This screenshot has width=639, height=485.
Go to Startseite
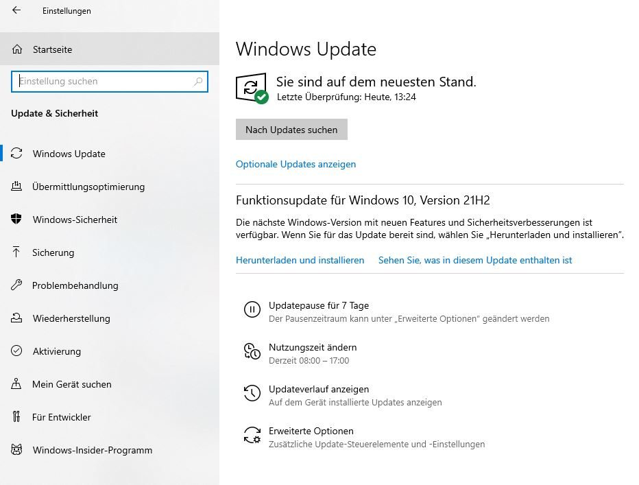pyautogui.click(x=110, y=49)
